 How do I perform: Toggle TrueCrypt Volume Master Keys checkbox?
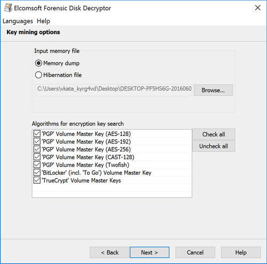point(37,180)
